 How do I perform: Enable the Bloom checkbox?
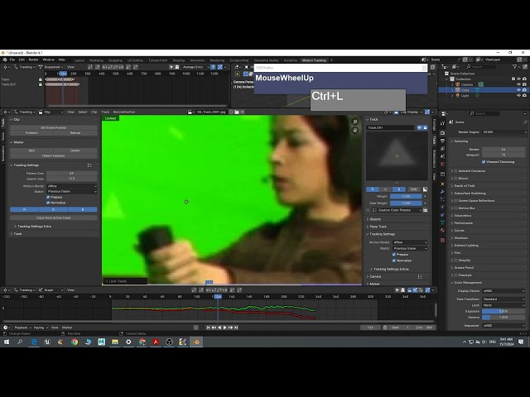click(x=455, y=179)
